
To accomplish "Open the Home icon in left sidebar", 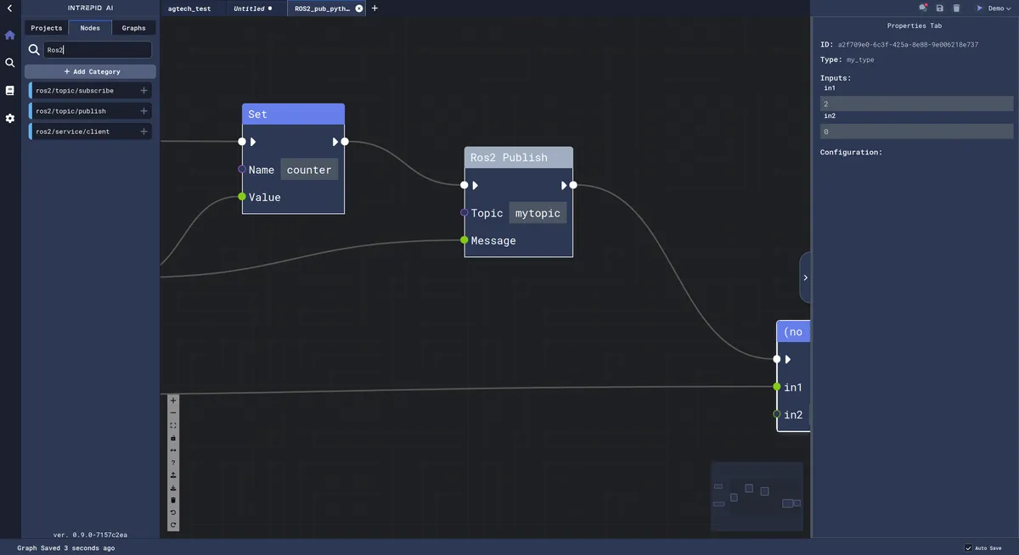I will click(x=10, y=36).
